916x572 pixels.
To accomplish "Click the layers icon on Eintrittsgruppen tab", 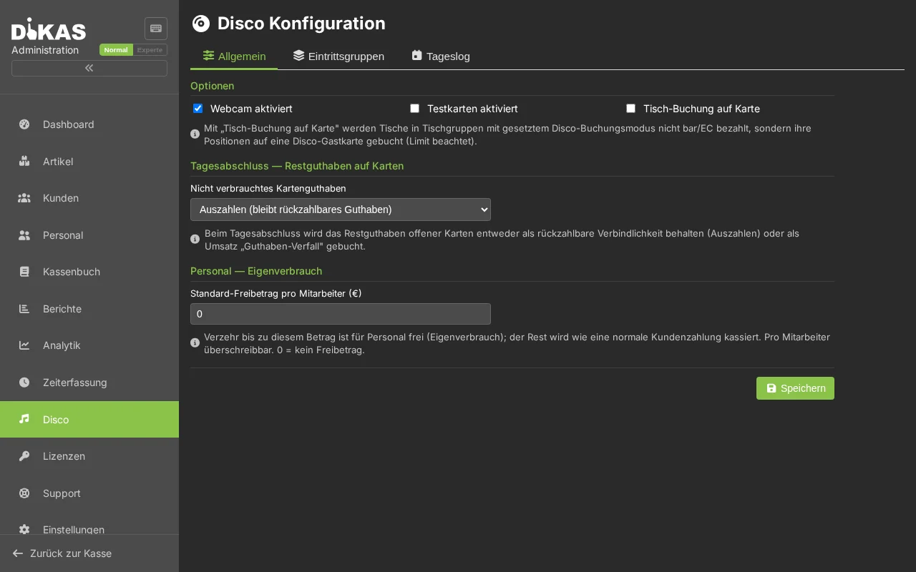I will [298, 56].
